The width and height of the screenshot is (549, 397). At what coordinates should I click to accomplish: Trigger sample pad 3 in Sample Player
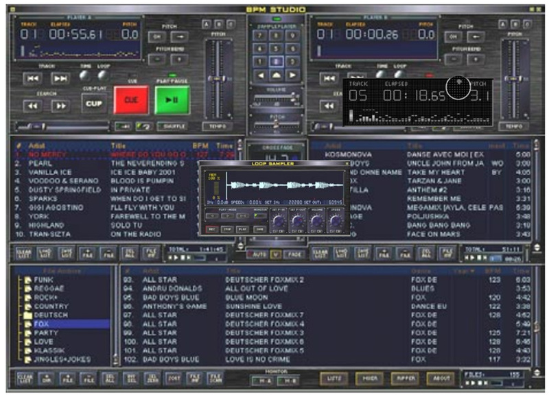293,62
